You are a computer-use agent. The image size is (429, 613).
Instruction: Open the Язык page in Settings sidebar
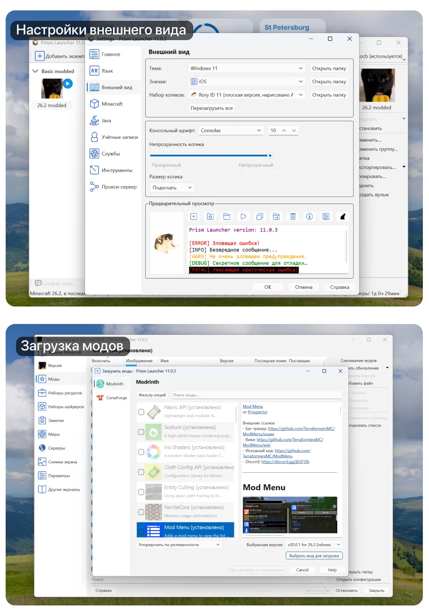[114, 71]
